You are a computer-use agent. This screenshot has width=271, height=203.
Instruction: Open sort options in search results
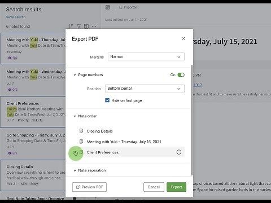(71, 27)
